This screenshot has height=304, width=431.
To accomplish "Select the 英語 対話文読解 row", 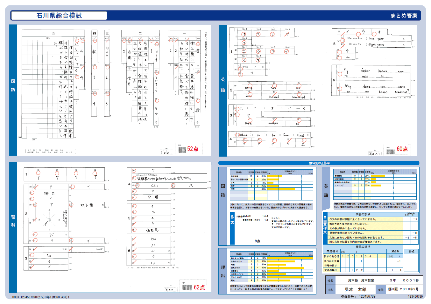I will 375,179.
